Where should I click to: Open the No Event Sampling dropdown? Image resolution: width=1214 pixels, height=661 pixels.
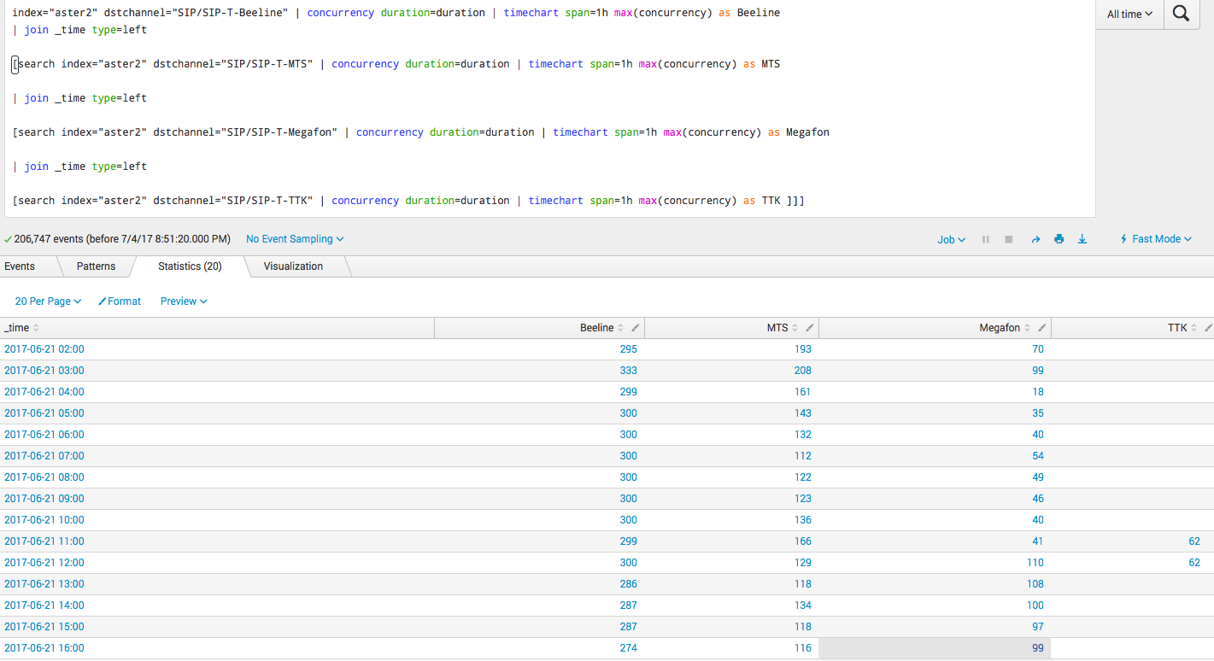[295, 239]
